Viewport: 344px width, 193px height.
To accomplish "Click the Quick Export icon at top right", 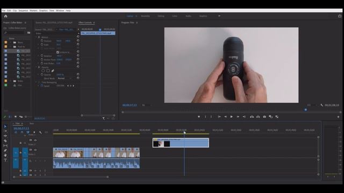I will [340, 16].
